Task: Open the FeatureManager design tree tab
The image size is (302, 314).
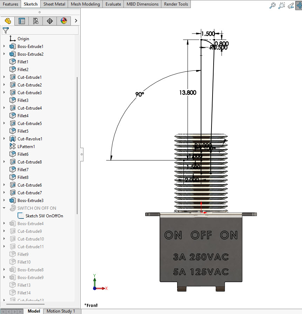Action: pos(8,21)
